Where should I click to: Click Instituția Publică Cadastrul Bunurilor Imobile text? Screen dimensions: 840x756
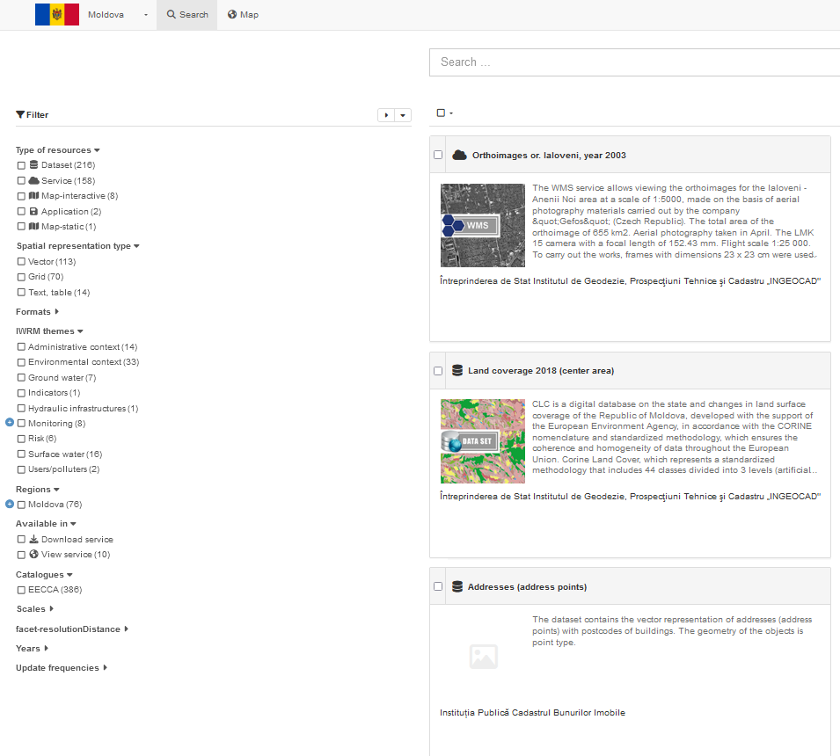coord(532,713)
